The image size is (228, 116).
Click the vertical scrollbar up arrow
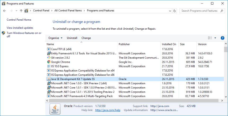[x=226, y=44]
